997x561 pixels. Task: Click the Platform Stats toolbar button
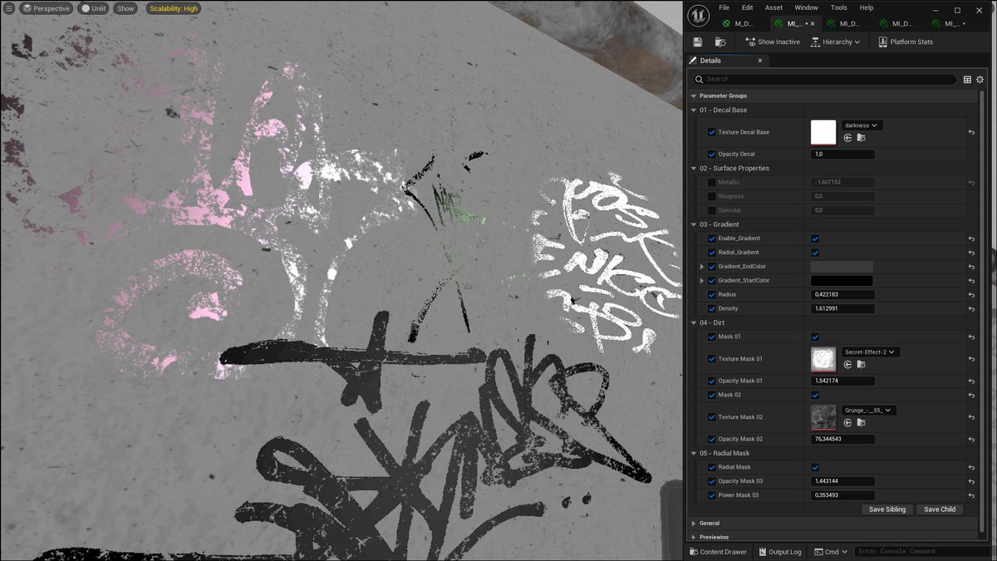[906, 42]
